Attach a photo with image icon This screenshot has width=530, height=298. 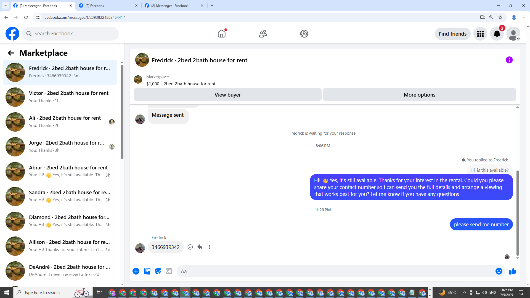coord(147,271)
